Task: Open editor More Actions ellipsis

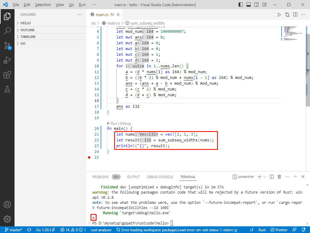Action: click(303, 15)
